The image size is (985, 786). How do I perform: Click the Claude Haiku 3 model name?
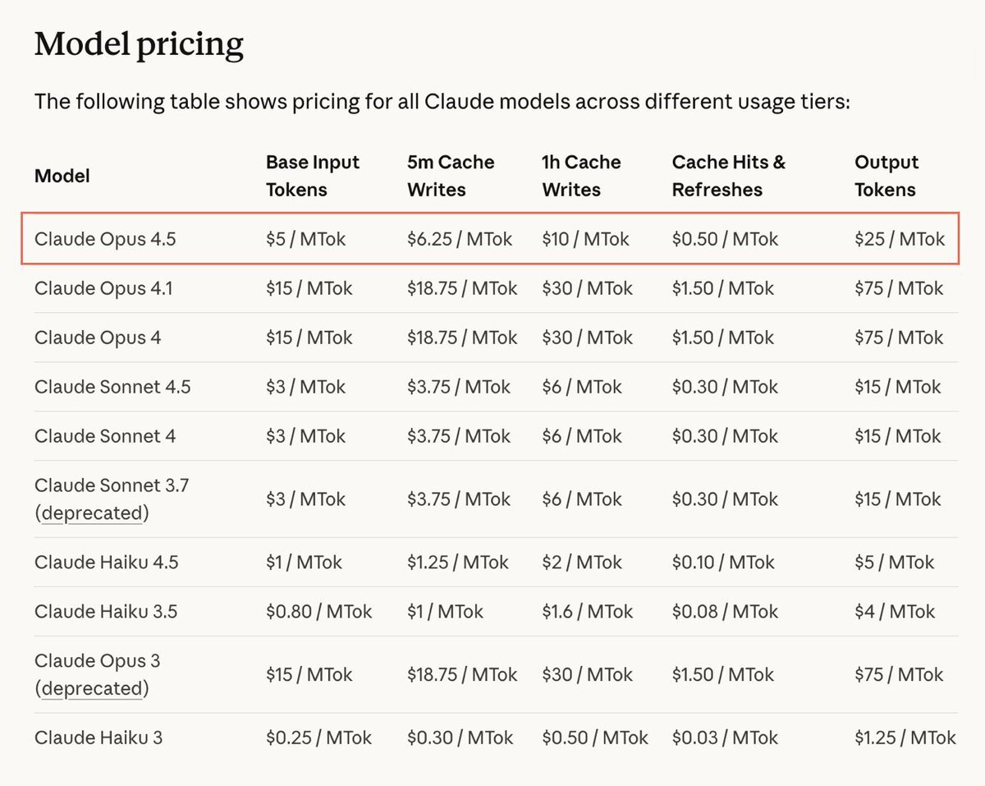click(98, 738)
